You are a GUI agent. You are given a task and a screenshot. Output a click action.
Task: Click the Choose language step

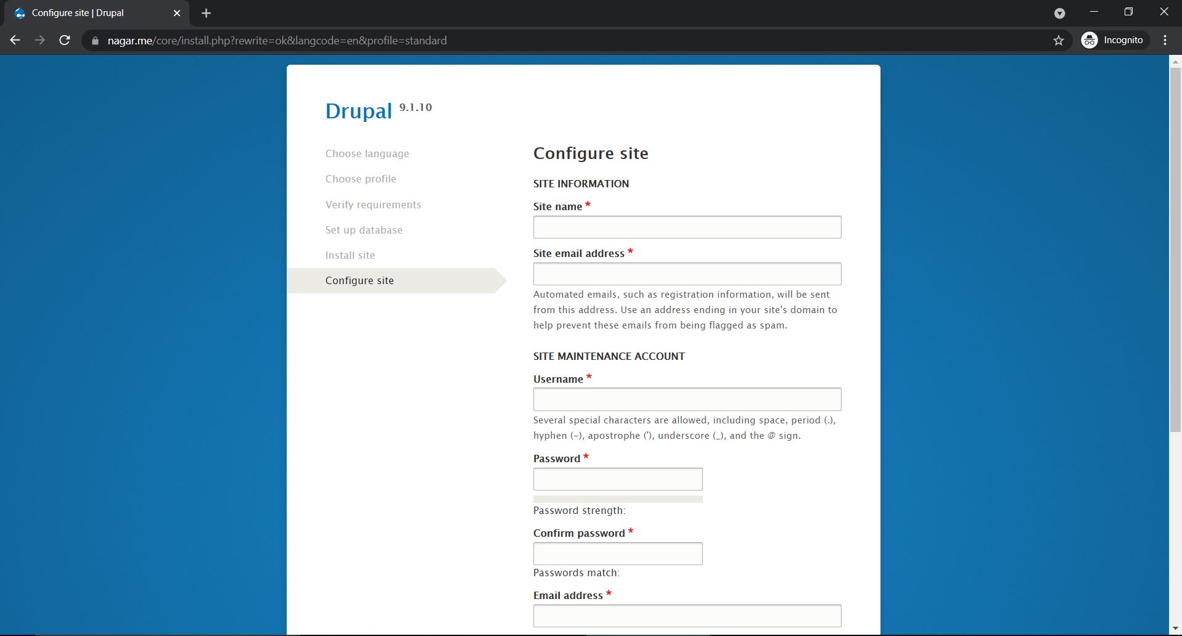click(x=367, y=153)
